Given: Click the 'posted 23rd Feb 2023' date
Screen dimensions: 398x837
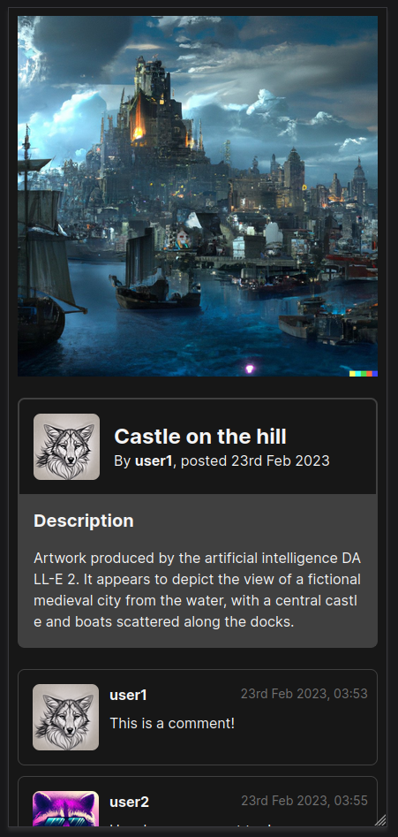Looking at the screenshot, I should pyautogui.click(x=255, y=460).
